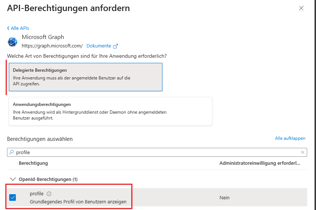Select Delegierte Berechtigungen option
The width and height of the screenshot is (316, 210).
click(86, 77)
